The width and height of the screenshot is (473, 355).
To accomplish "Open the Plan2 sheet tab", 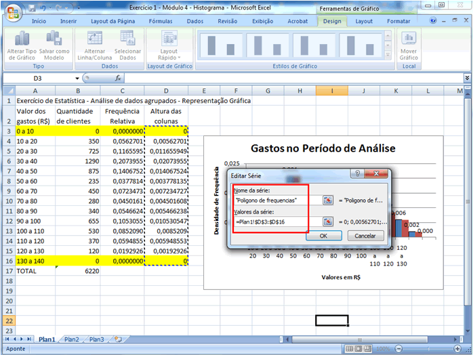I will pyautogui.click(x=72, y=339).
